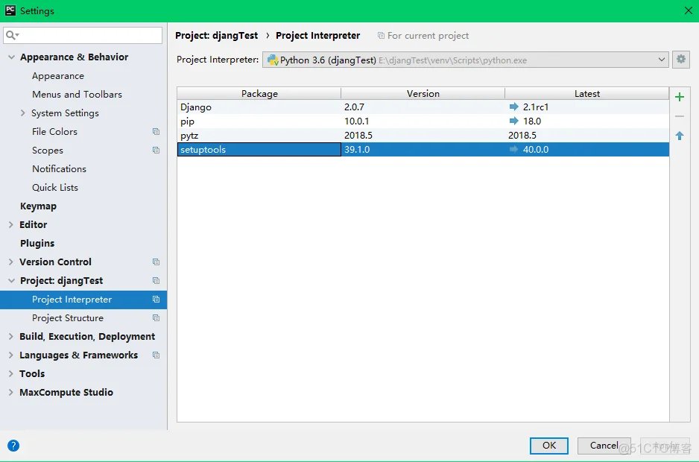
Task: Click version 39.1.0 of setuptools
Action: (x=357, y=149)
